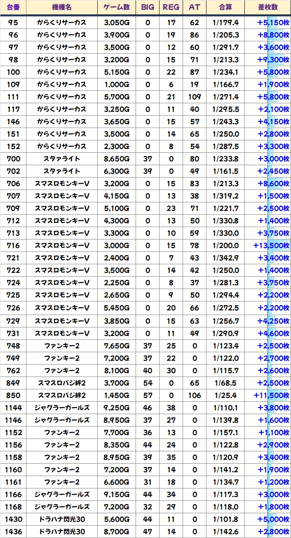
Task: Click ドラハナ閃光30 in row 1430
Action: point(62,519)
